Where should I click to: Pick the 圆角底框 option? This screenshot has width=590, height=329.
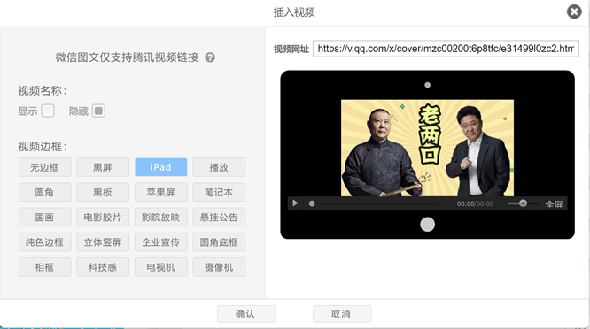point(219,242)
